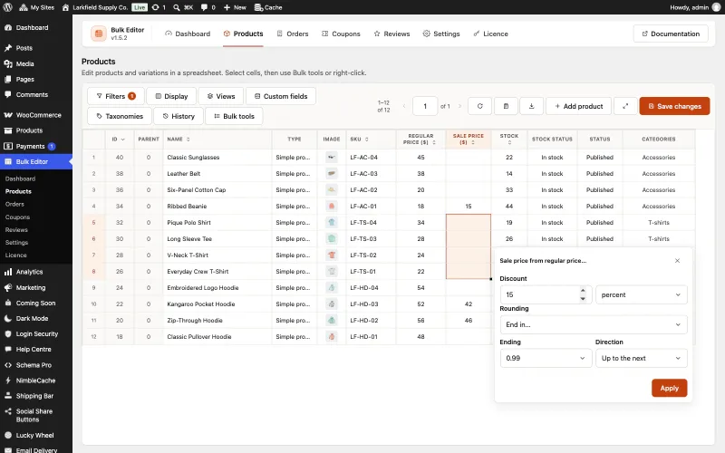Close the sale price popup
The image size is (725, 453).
(x=677, y=261)
